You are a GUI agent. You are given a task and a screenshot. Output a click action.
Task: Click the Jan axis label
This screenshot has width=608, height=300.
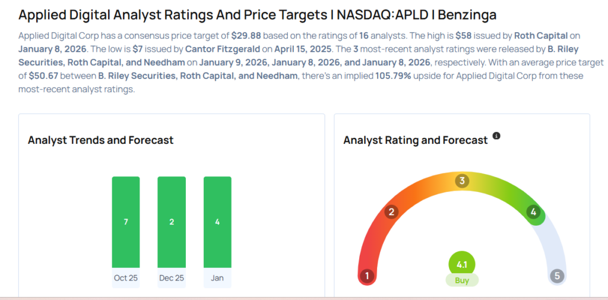(217, 277)
